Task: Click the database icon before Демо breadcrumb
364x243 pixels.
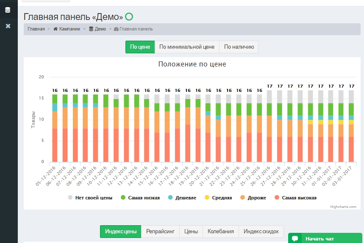Action: tap(91, 29)
